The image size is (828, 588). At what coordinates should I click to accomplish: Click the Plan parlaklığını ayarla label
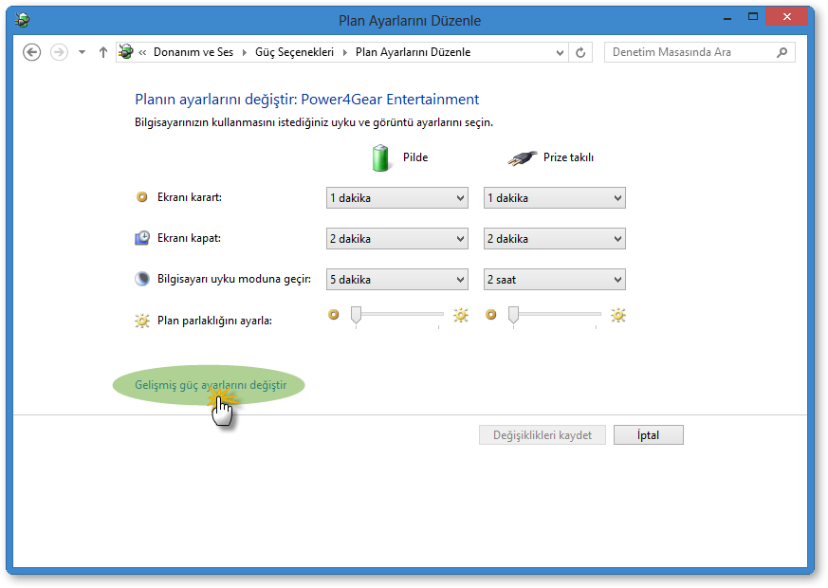214,321
